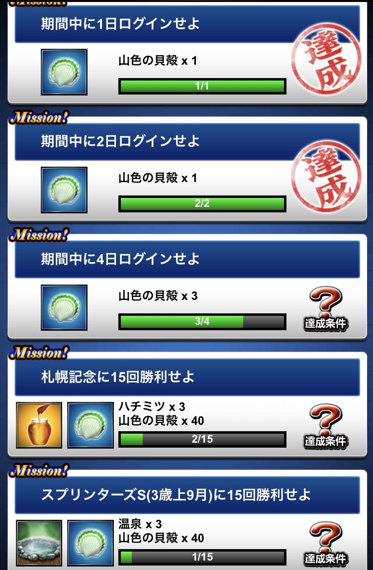Open 達成条件 for スプリンターズS mission
The width and height of the screenshot is (373, 570).
pyautogui.click(x=325, y=544)
